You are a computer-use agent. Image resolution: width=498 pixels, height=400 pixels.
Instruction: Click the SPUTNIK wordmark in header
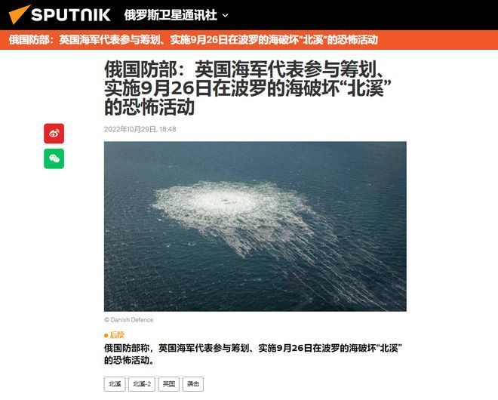pos(71,15)
